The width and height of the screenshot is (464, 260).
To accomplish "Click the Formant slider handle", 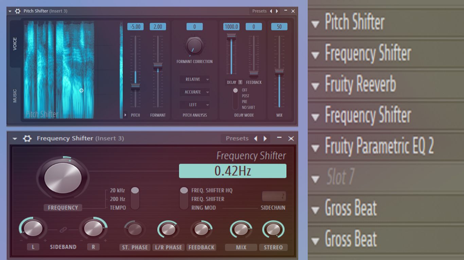I will (158, 66).
